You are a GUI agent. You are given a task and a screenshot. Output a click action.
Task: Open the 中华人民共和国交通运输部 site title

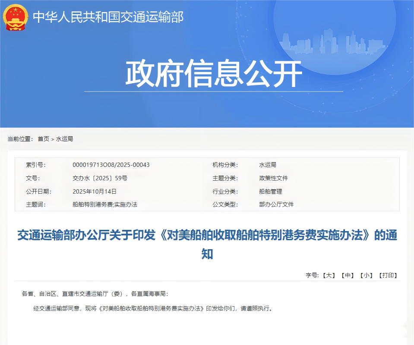(x=108, y=17)
